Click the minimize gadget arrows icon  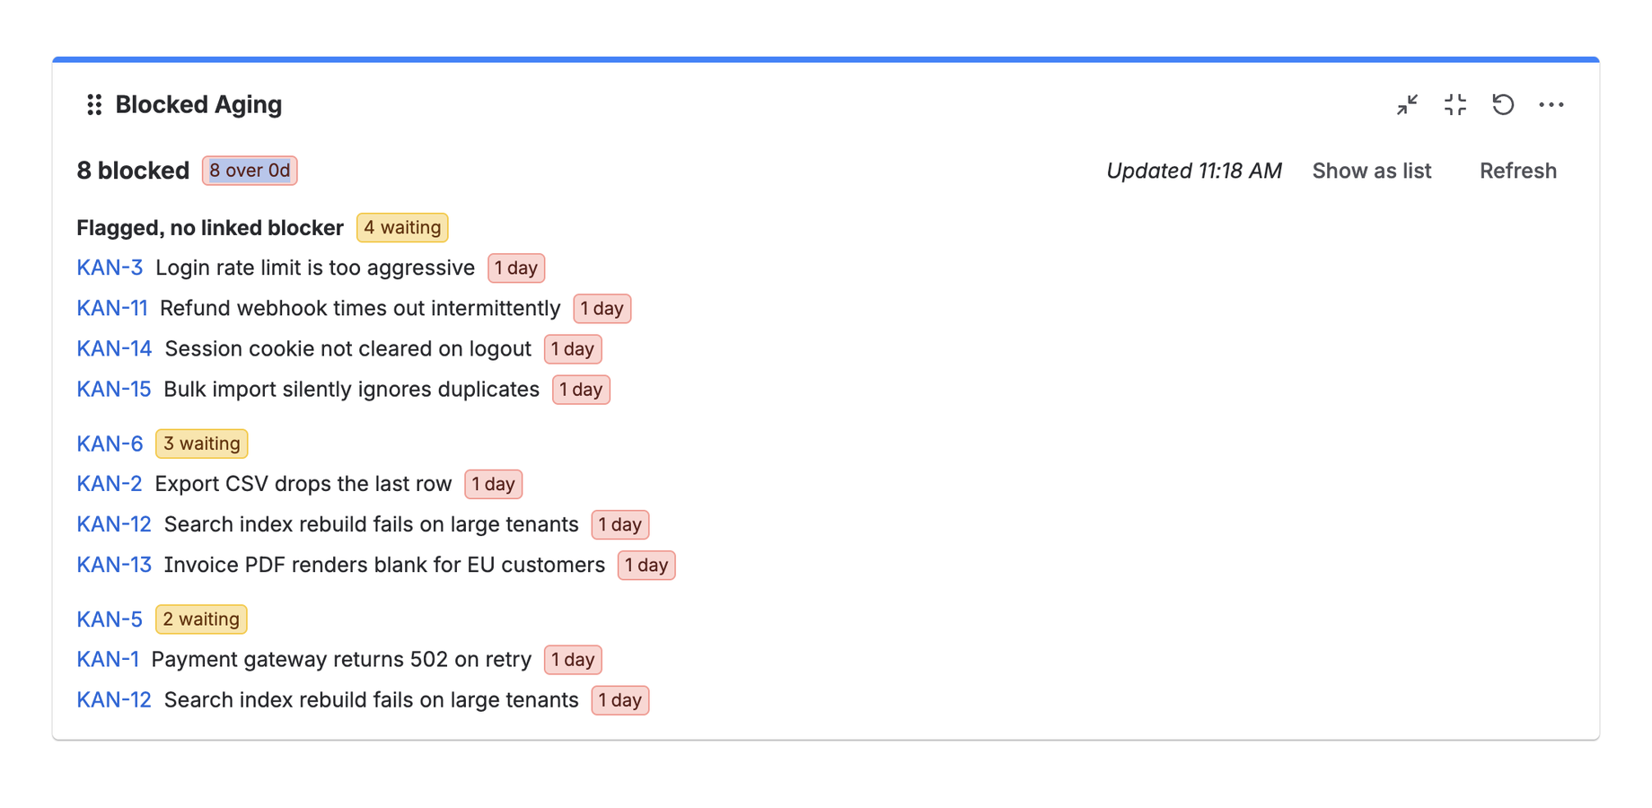tap(1407, 105)
